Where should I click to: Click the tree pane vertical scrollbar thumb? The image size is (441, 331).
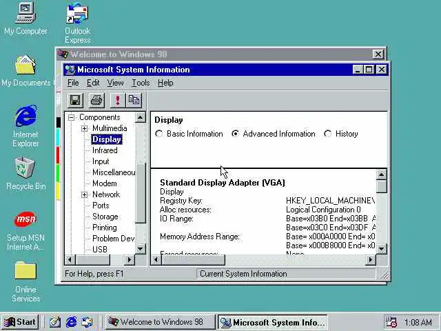(141, 193)
